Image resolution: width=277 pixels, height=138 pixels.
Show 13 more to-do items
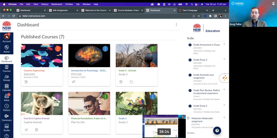click(191, 133)
